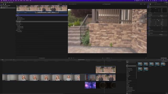Toggle the Transform checkbox in inspector

148,18
